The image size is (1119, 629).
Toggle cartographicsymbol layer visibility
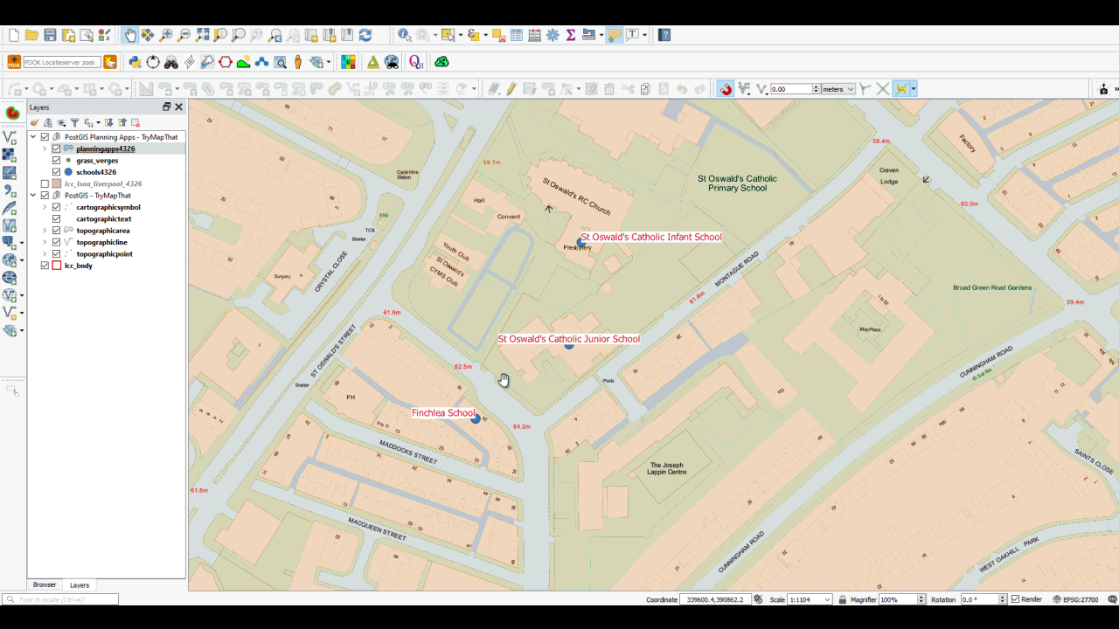(56, 207)
